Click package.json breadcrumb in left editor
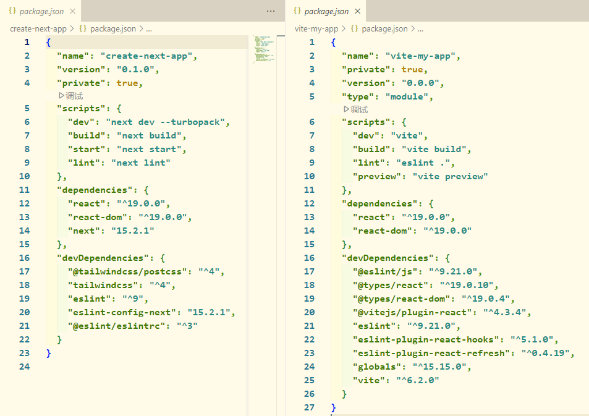Viewport: 589px width, 416px height. coord(112,28)
